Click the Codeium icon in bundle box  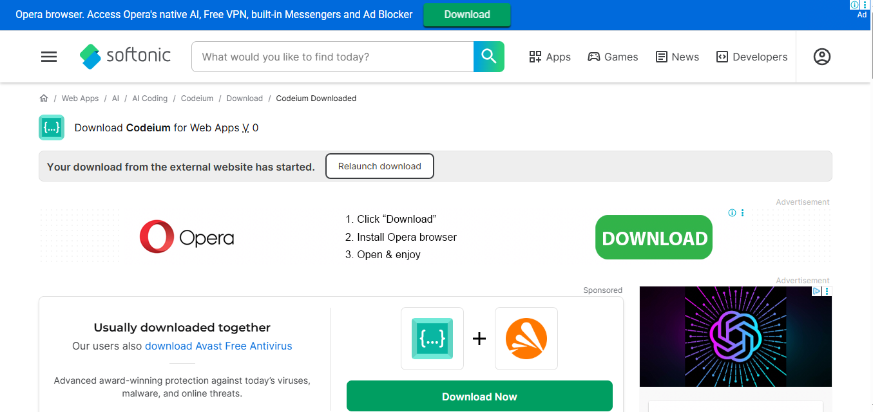point(432,339)
